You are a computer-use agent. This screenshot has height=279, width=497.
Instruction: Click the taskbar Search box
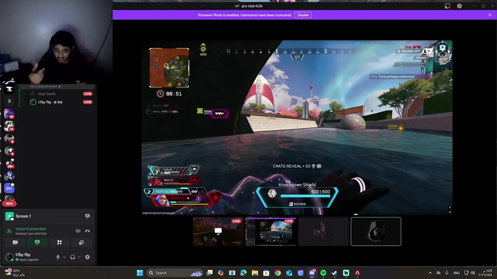(x=176, y=273)
